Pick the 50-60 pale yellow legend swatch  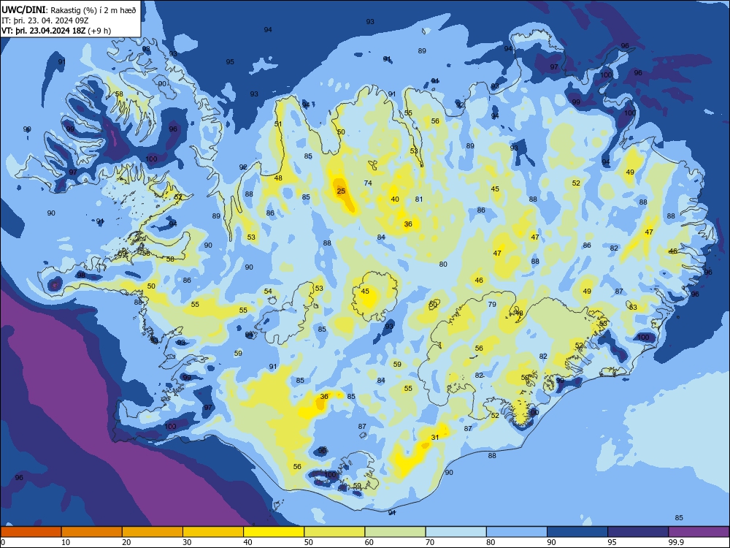coord(334,532)
